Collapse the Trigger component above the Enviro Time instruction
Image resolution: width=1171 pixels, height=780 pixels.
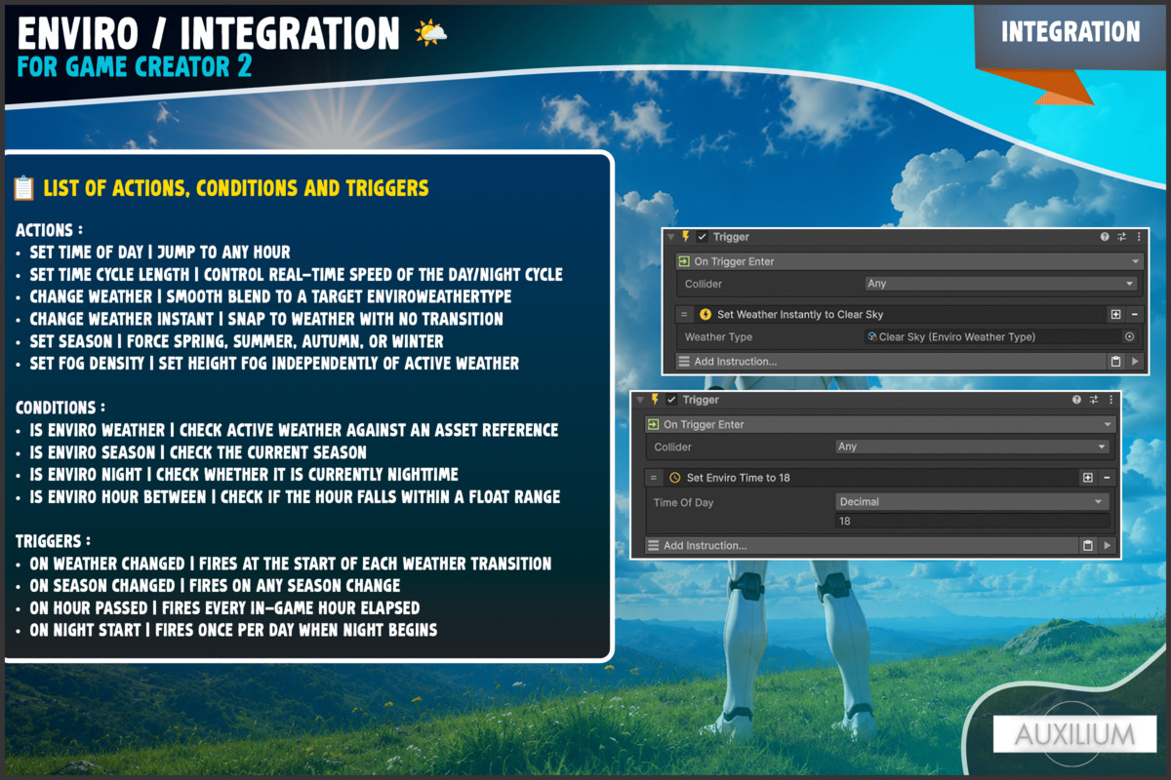click(x=640, y=400)
